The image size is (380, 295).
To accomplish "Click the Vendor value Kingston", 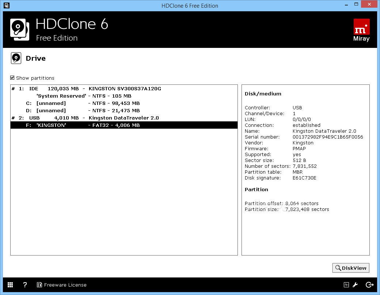I will [x=303, y=143].
